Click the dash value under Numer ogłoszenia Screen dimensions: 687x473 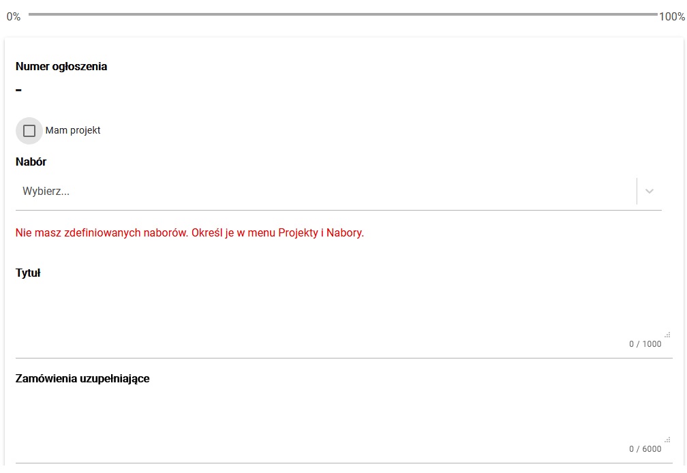point(18,90)
